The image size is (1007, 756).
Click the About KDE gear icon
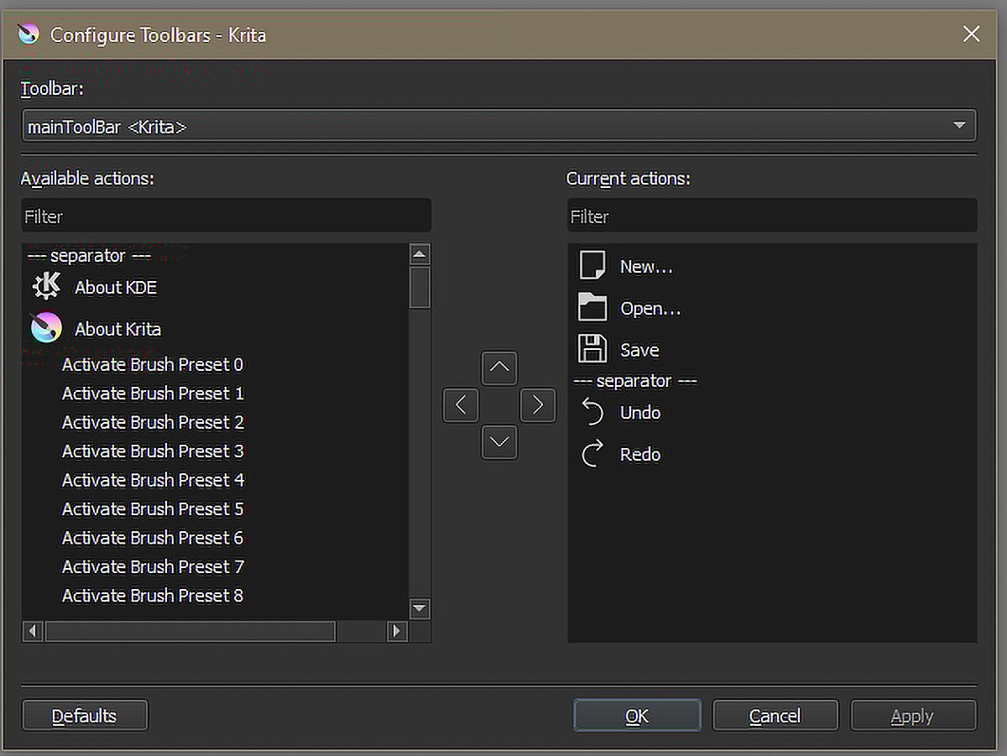point(46,287)
